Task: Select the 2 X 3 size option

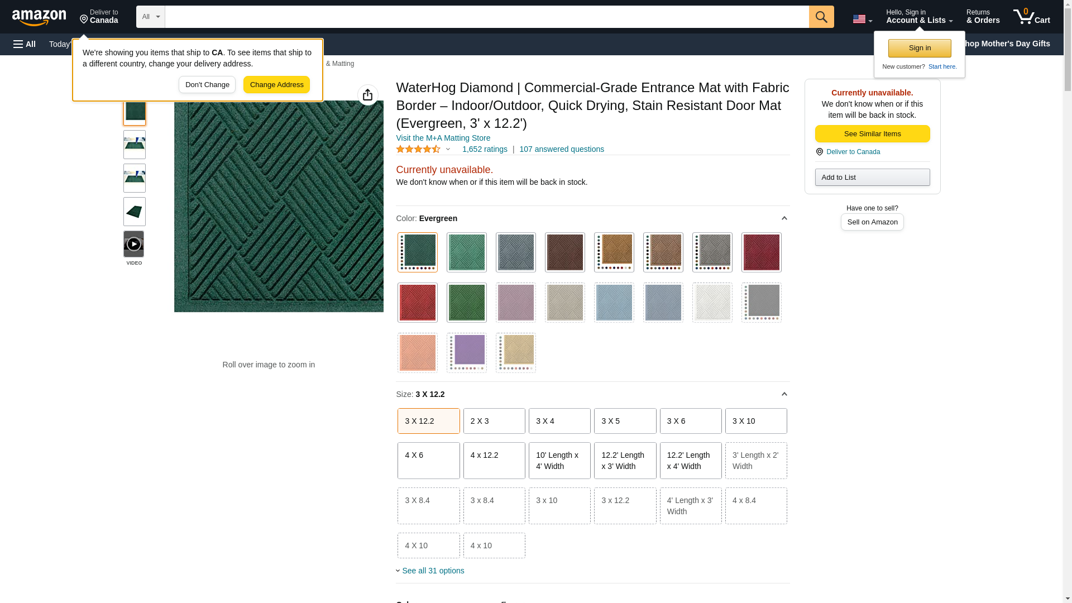Action: click(x=494, y=421)
